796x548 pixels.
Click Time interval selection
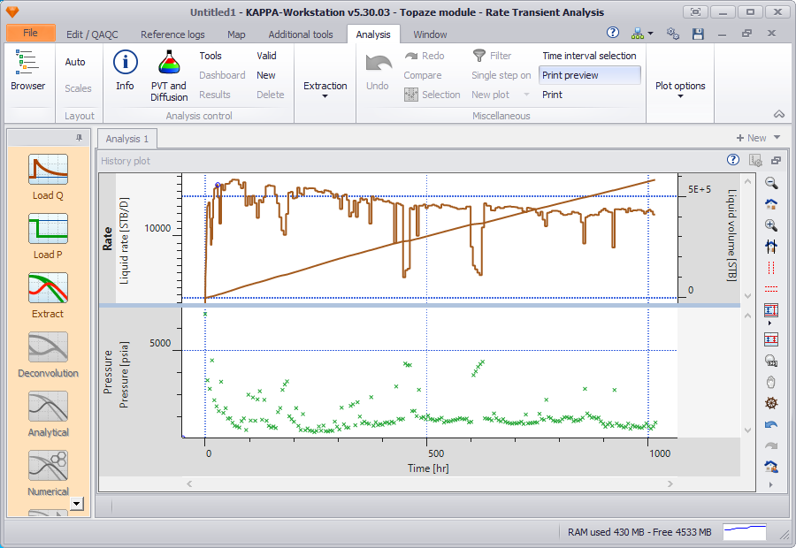tap(589, 56)
